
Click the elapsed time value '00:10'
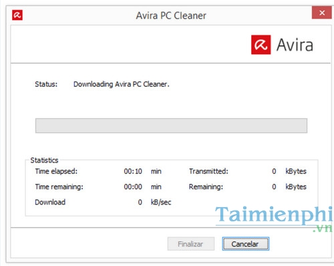click(x=133, y=171)
